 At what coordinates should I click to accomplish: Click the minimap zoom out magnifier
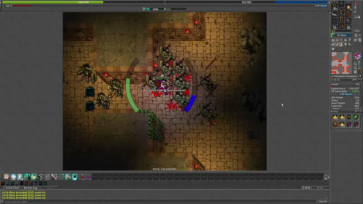pyautogui.click(x=355, y=64)
